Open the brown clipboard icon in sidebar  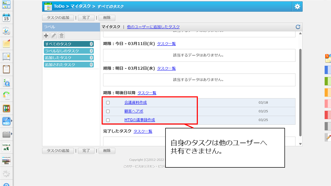(x=6, y=69)
